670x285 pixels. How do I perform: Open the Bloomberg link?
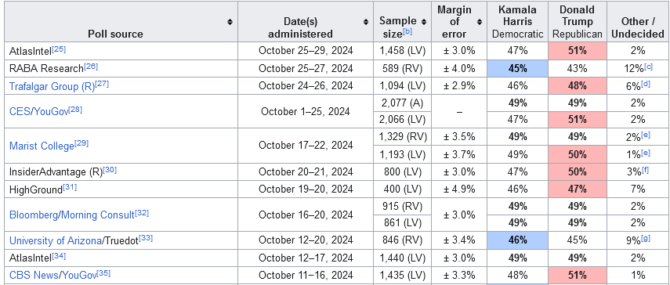pyautogui.click(x=34, y=215)
